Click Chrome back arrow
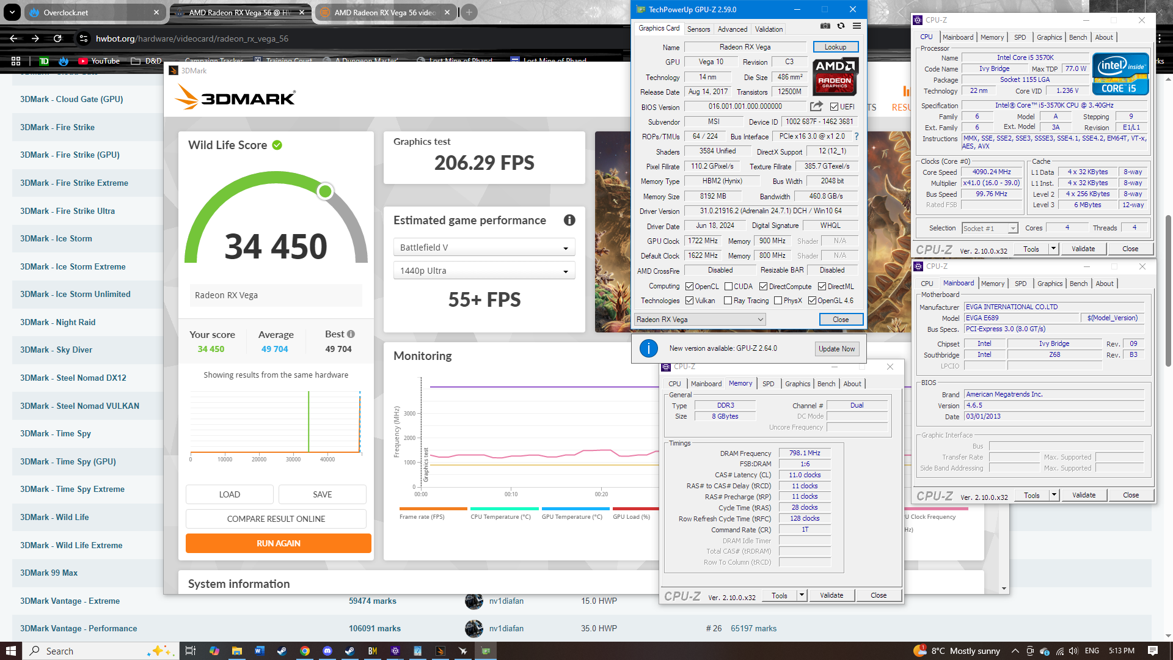This screenshot has height=660, width=1173. point(13,38)
